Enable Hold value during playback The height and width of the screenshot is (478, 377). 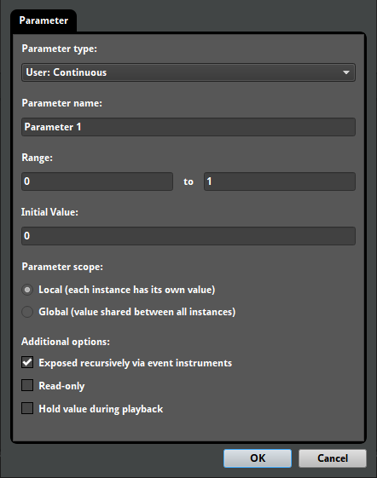coord(27,408)
